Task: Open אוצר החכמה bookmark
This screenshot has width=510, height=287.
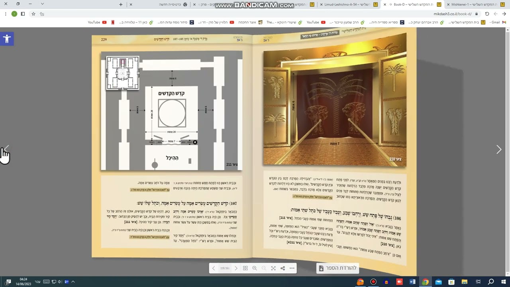Action: point(250,22)
